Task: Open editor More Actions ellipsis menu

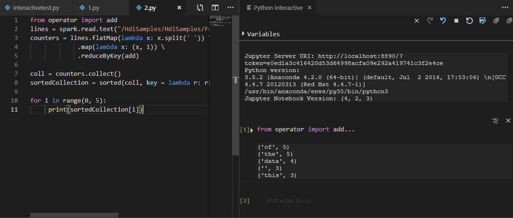Action: point(230,8)
